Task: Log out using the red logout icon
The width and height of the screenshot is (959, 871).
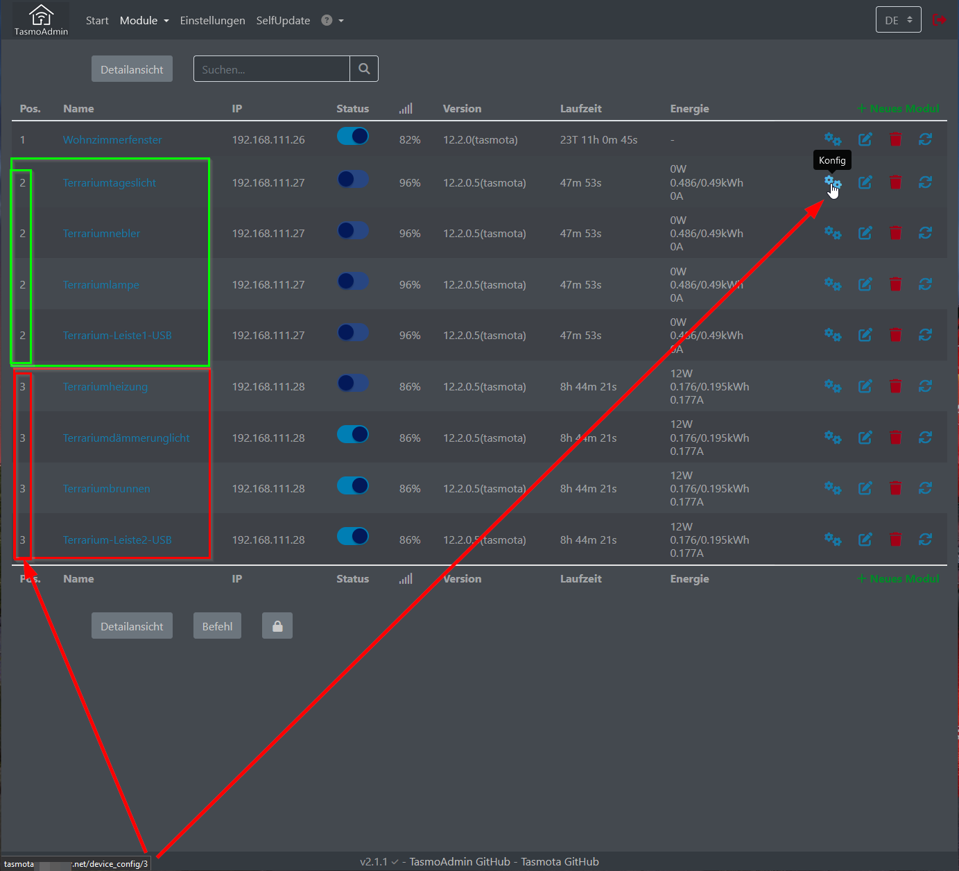Action: (940, 19)
